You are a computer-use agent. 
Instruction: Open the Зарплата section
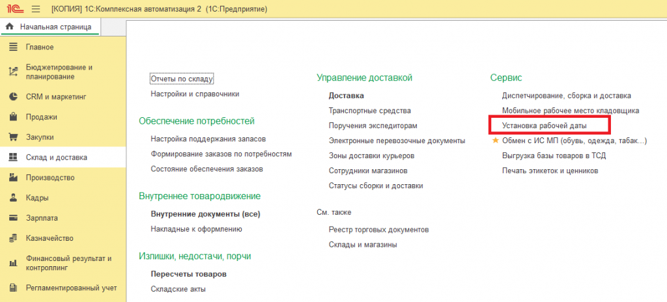63,218
